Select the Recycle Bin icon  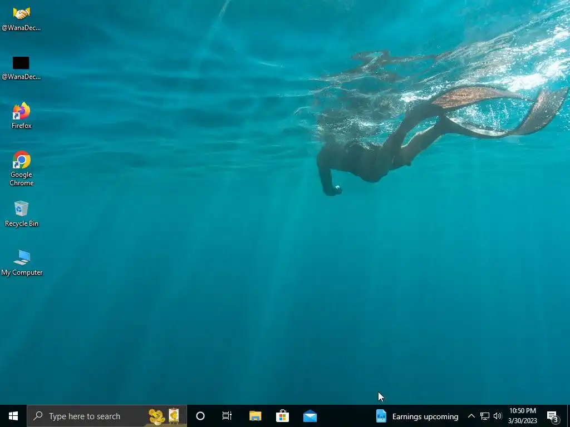(22, 214)
